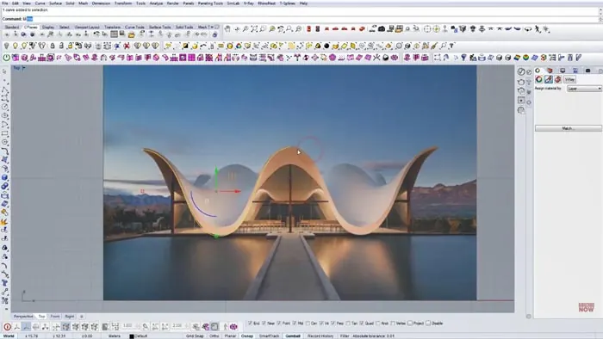Toggle the Quad osnap checkbox
This screenshot has width=603, height=339.
click(x=362, y=324)
